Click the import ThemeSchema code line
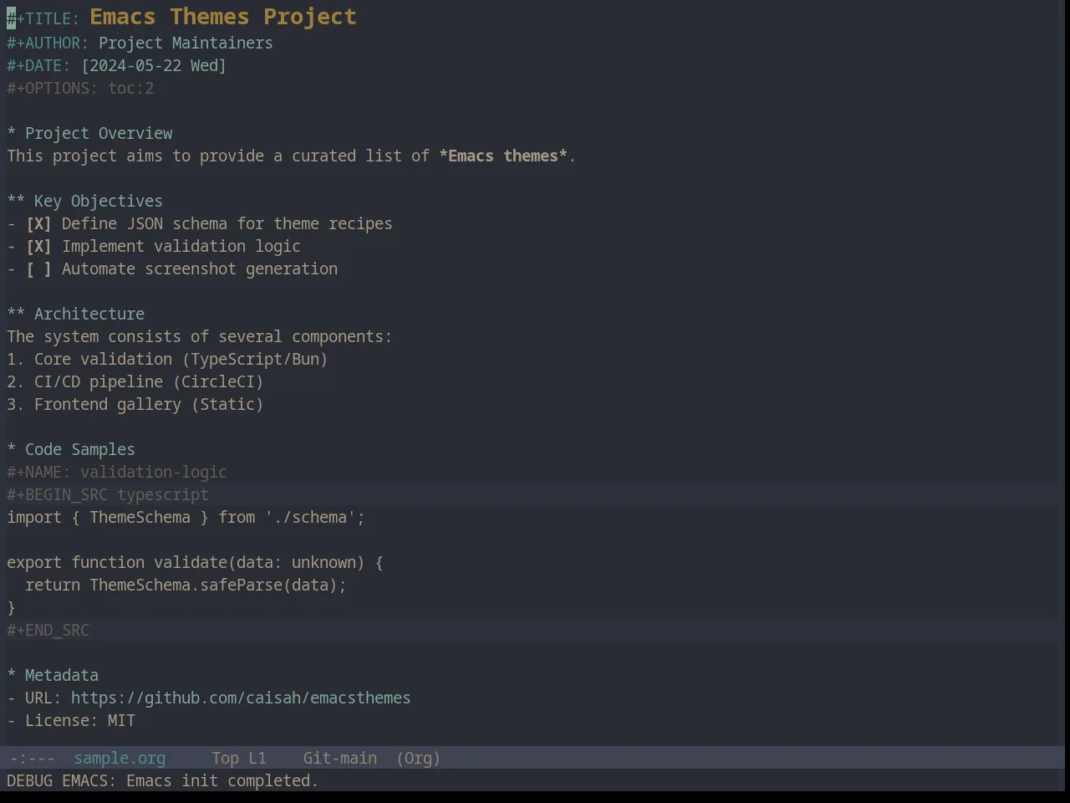The width and height of the screenshot is (1070, 803). [186, 518]
